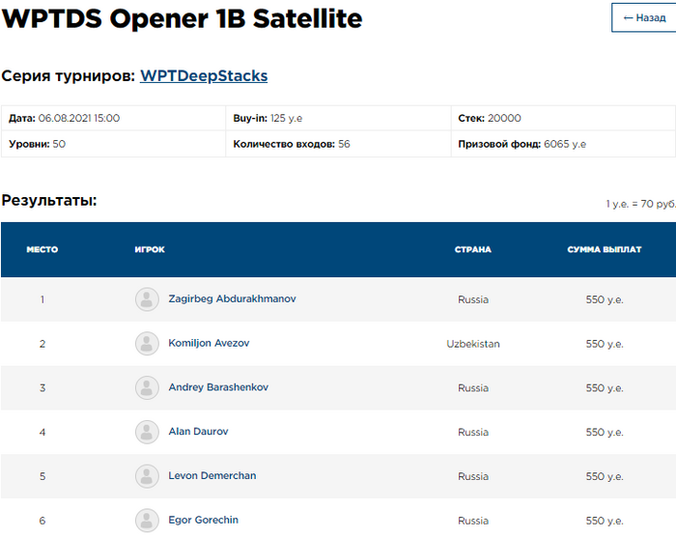Click the Страна column header

pyautogui.click(x=473, y=249)
